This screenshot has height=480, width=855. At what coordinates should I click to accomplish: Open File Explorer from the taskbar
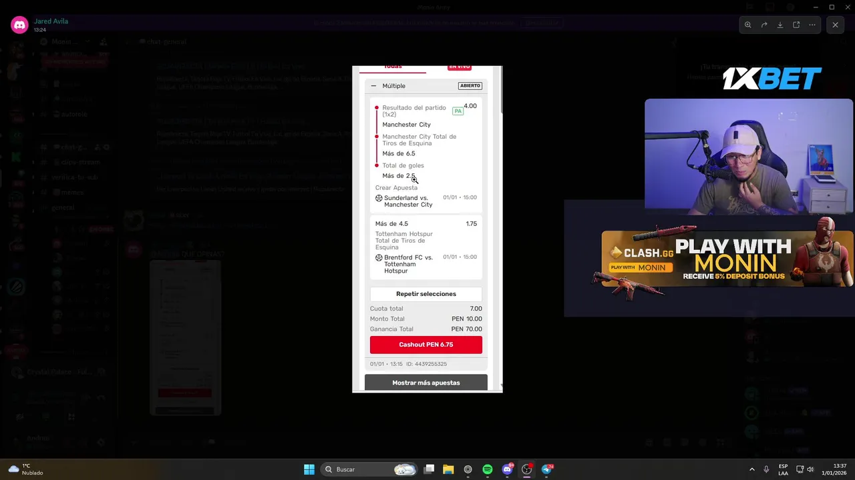coord(448,469)
